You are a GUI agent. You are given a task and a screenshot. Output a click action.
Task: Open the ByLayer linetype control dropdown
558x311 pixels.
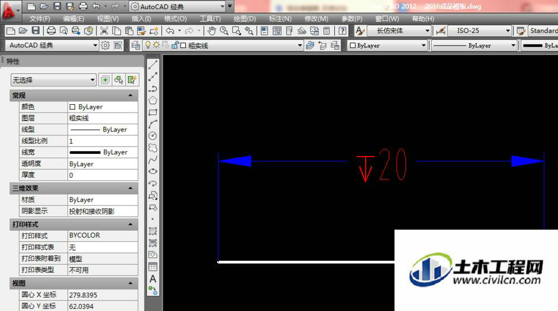(x=513, y=46)
